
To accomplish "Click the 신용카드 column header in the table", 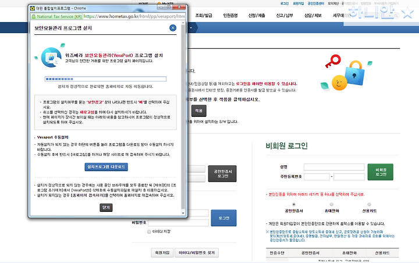I will [x=382, y=253].
